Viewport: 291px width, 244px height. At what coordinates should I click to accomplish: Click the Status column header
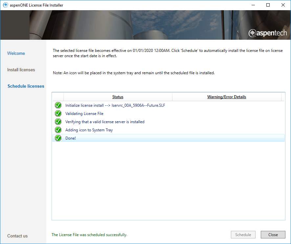(x=118, y=97)
